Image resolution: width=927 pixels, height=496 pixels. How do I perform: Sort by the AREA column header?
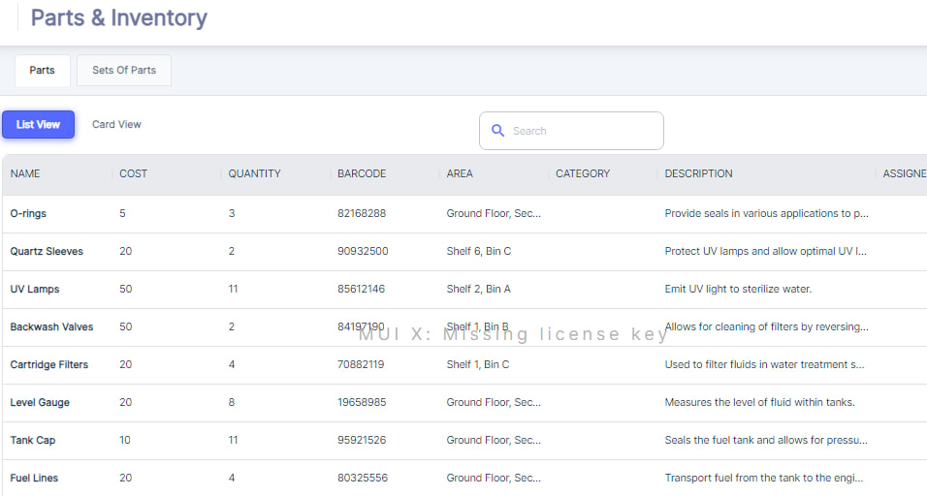[x=460, y=174]
